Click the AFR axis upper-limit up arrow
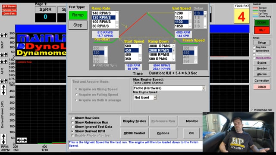The width and height of the screenshot is (276, 155). pos(6,62)
